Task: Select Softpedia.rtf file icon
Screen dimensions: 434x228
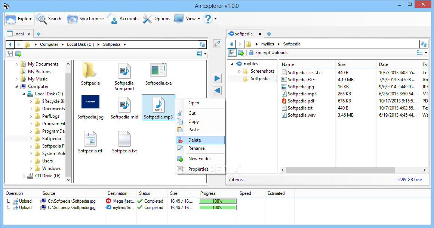Action: (x=90, y=139)
